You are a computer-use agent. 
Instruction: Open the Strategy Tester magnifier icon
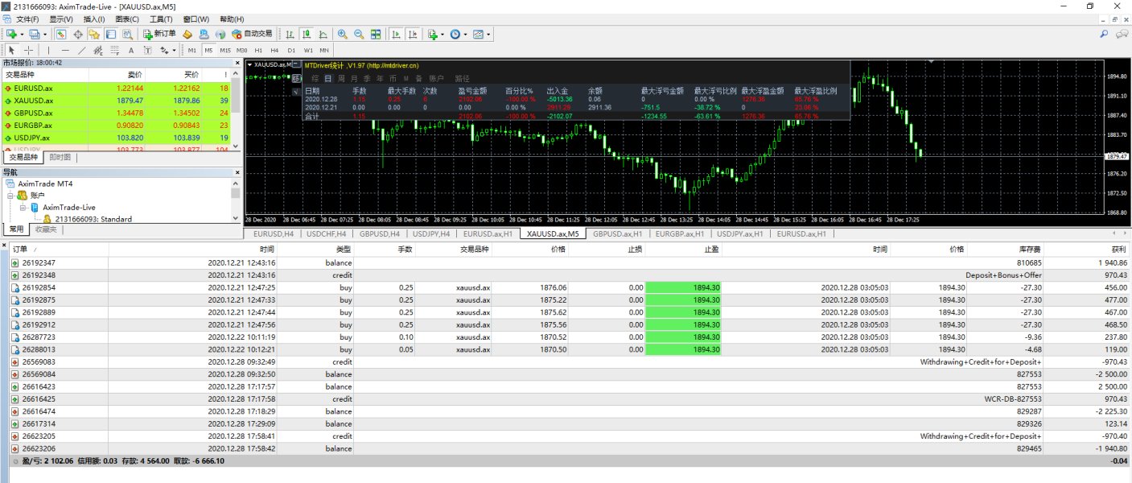point(126,34)
